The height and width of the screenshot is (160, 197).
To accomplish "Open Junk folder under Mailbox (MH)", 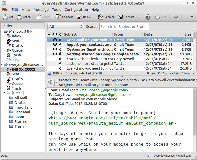I will tap(16, 60).
